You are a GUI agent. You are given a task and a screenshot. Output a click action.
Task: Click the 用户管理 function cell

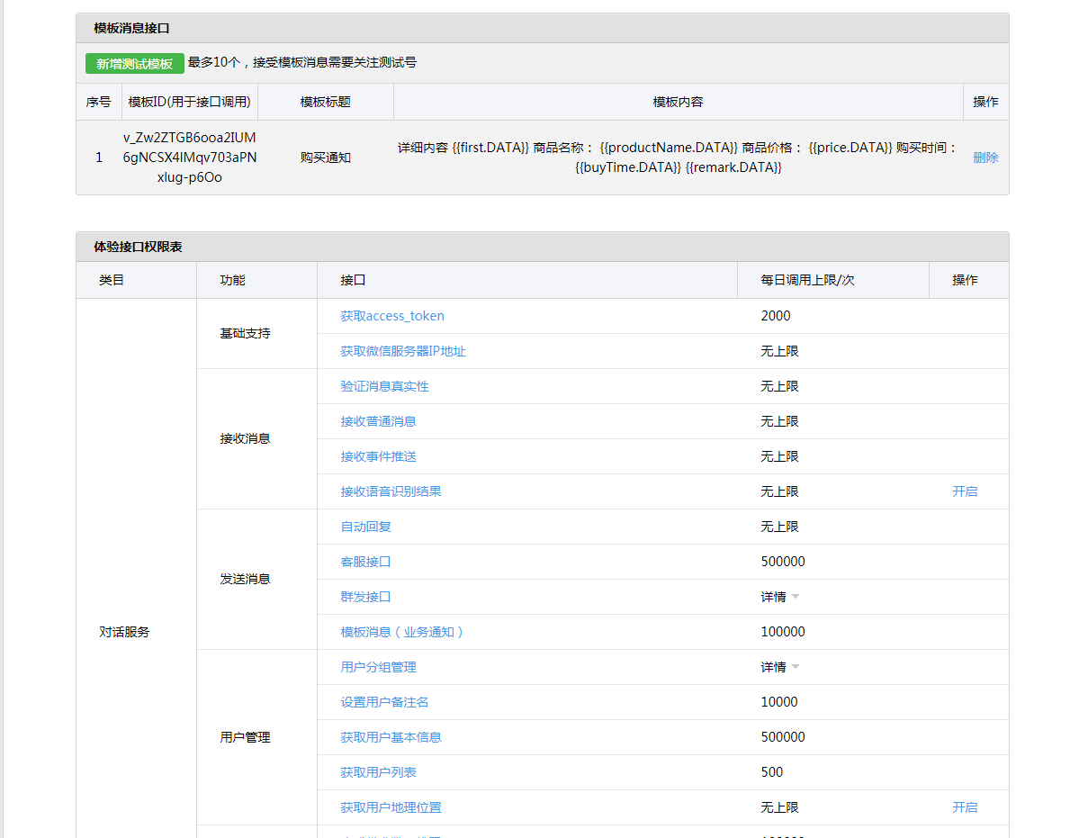point(245,737)
